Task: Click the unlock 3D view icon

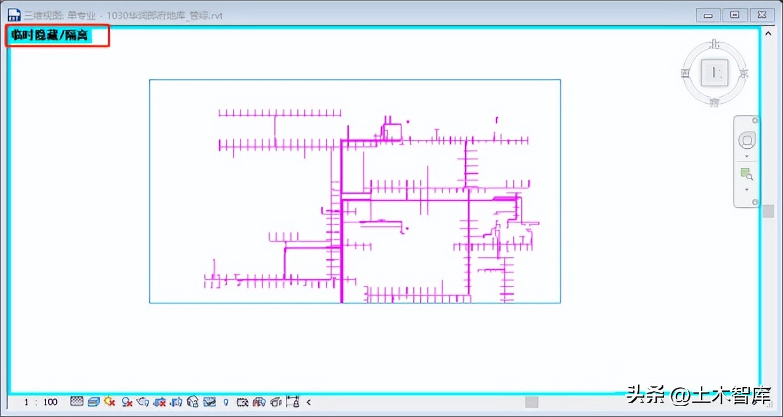Action: 192,401
